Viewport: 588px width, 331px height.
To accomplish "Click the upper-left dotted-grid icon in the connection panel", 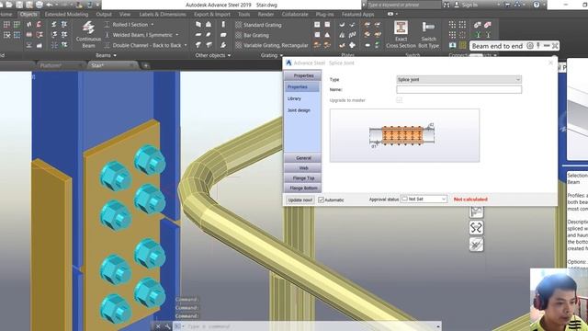I will tap(452, 25).
